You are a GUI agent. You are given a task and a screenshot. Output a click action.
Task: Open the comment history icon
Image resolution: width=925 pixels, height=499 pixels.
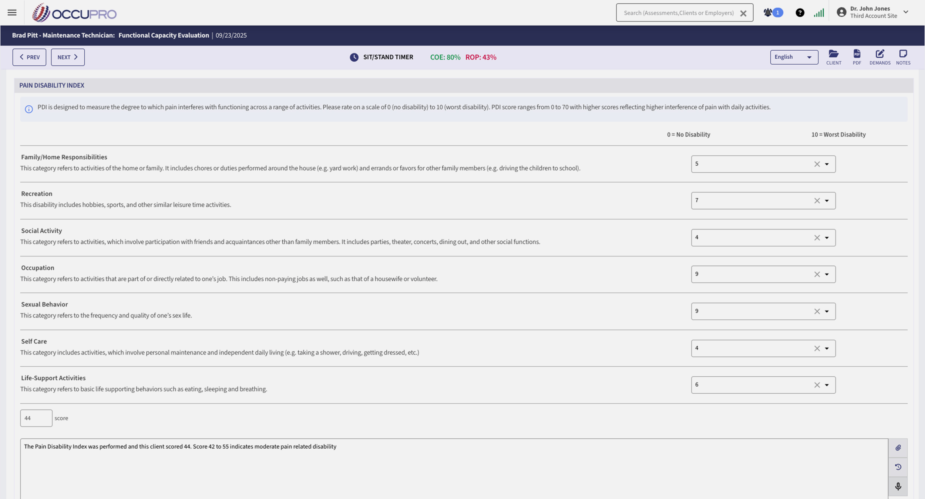pyautogui.click(x=898, y=467)
